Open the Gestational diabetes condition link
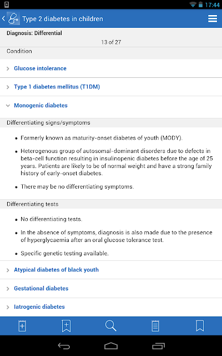 point(41,288)
